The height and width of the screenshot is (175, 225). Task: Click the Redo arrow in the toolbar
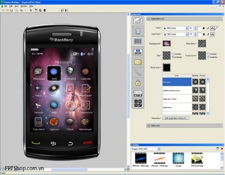click(25, 10)
